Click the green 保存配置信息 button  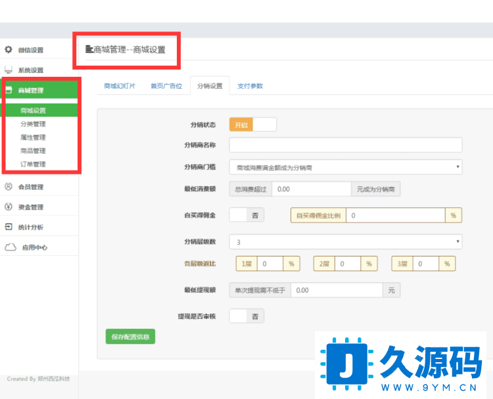coord(130,337)
